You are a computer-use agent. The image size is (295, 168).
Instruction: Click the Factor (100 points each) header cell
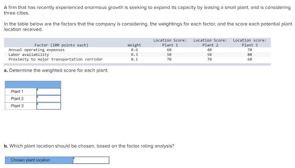[62, 45]
